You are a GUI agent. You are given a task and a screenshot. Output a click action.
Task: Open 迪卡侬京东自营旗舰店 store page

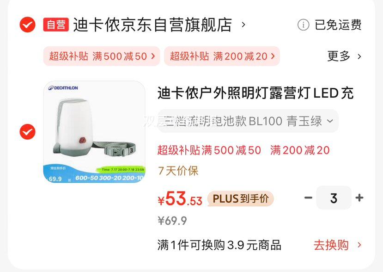point(152,25)
